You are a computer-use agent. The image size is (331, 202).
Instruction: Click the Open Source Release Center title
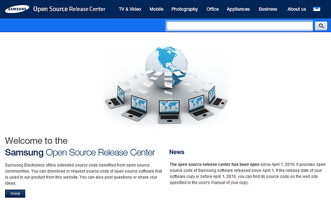pyautogui.click(x=69, y=9)
